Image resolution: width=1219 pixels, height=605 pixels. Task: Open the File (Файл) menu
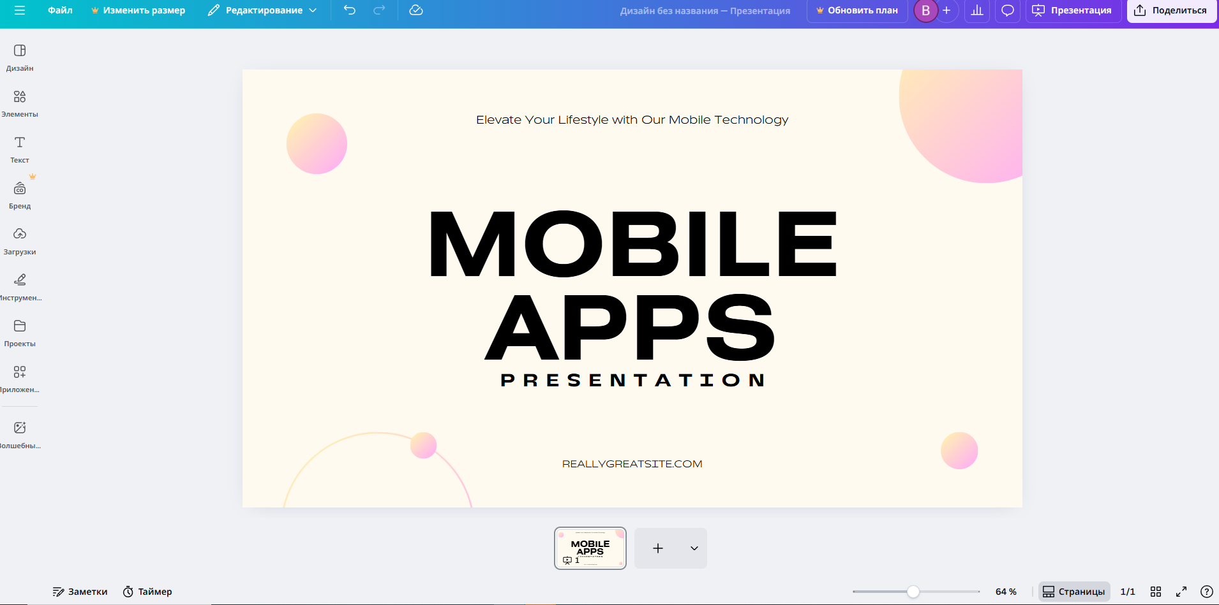point(60,10)
